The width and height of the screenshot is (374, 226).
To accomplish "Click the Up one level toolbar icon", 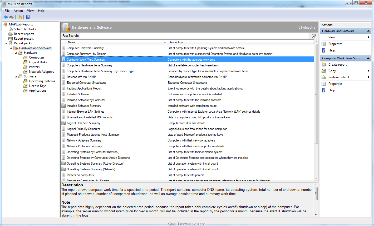I will click(20, 17).
